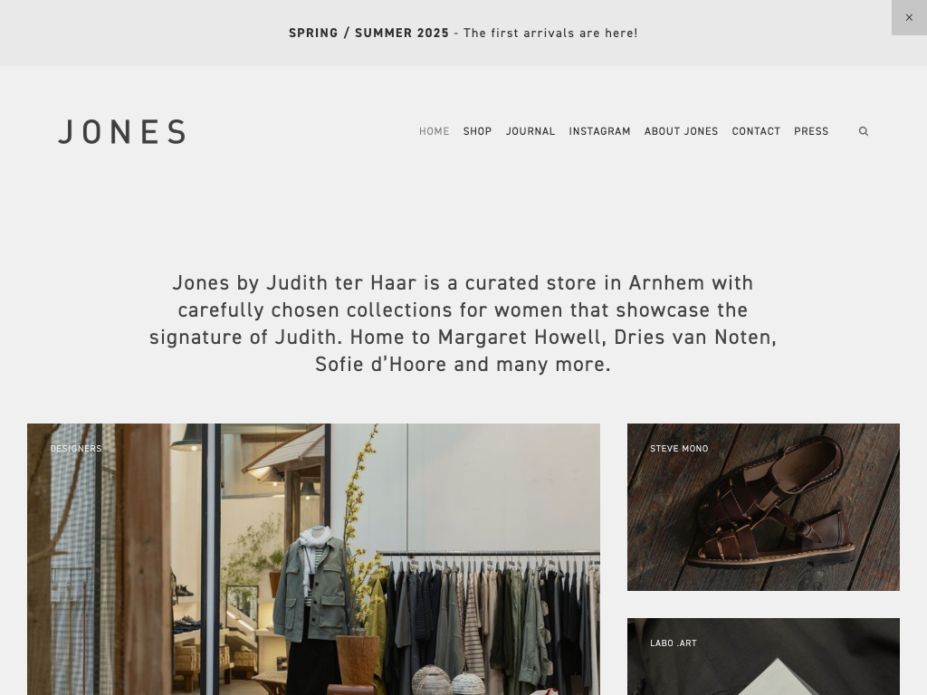This screenshot has width=927, height=695.
Task: Open the STEVE MONO label link
Action: pos(679,449)
